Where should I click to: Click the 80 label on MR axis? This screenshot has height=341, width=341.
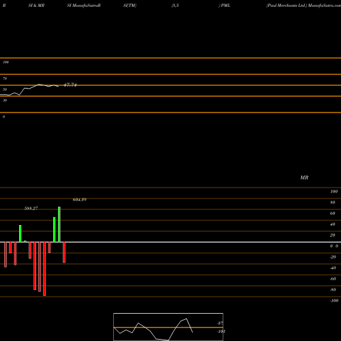333,203
